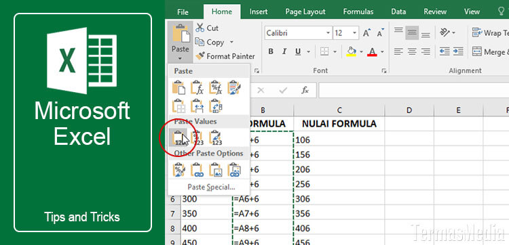Pick the paste Formatting only icon
The width and height of the screenshot is (509, 245).
click(x=178, y=170)
